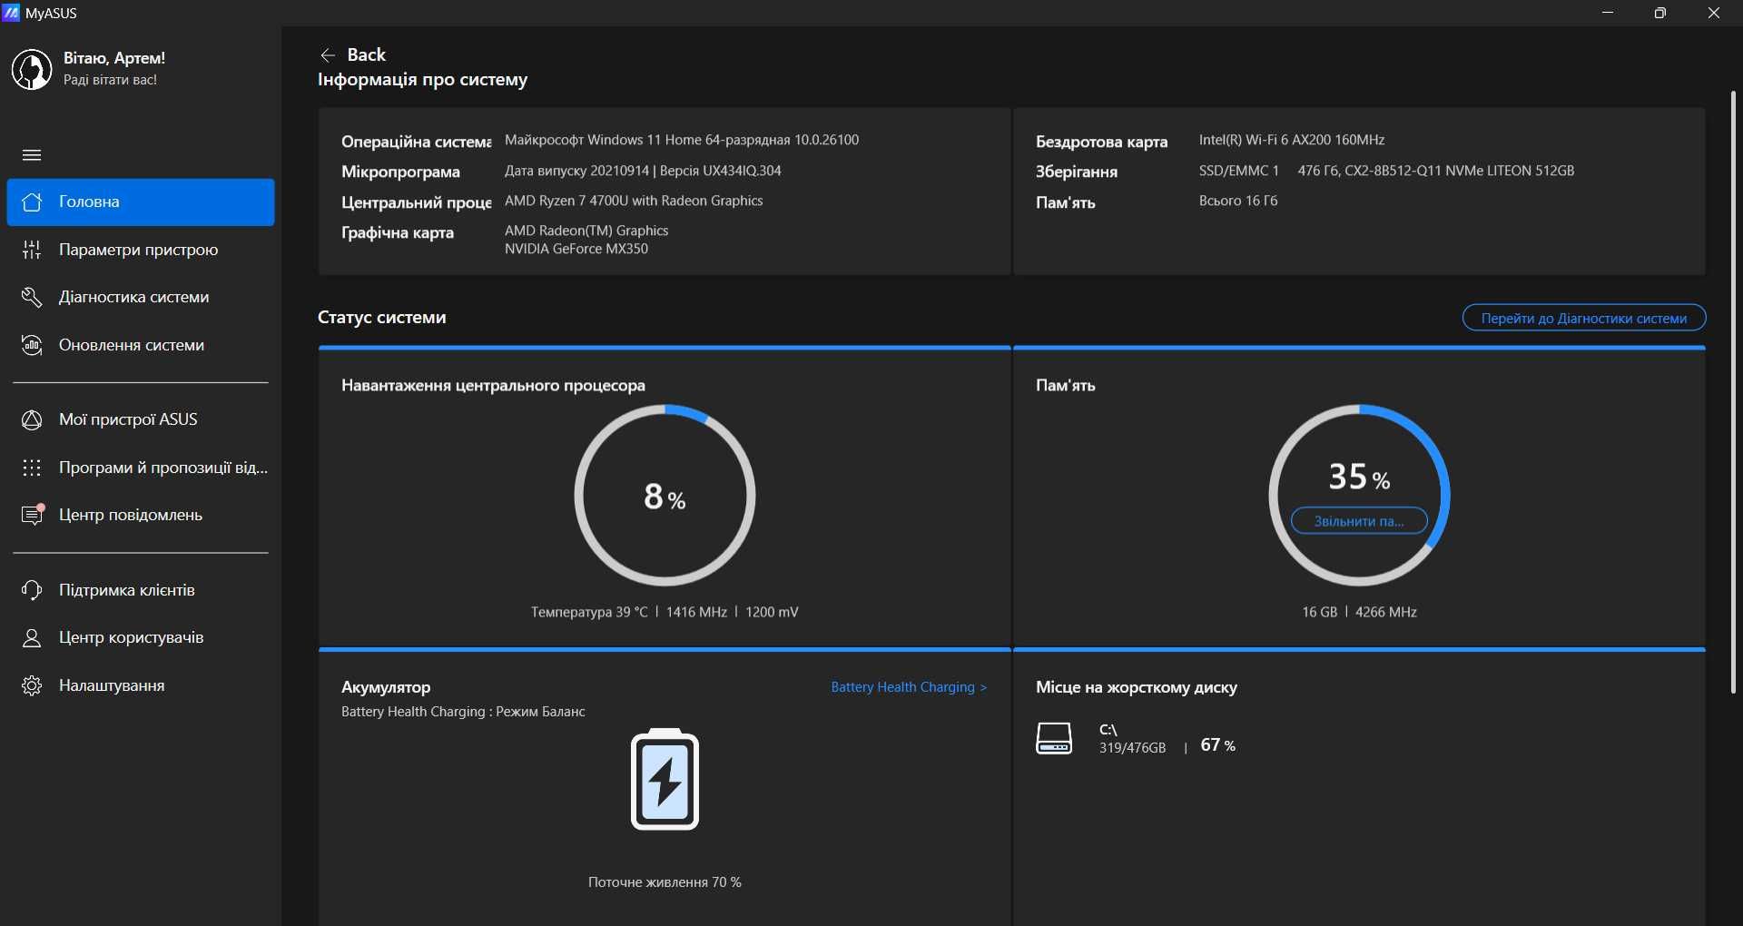Close the MyASUS window
Screen dimensions: 1743x926
pyautogui.click(x=1714, y=13)
